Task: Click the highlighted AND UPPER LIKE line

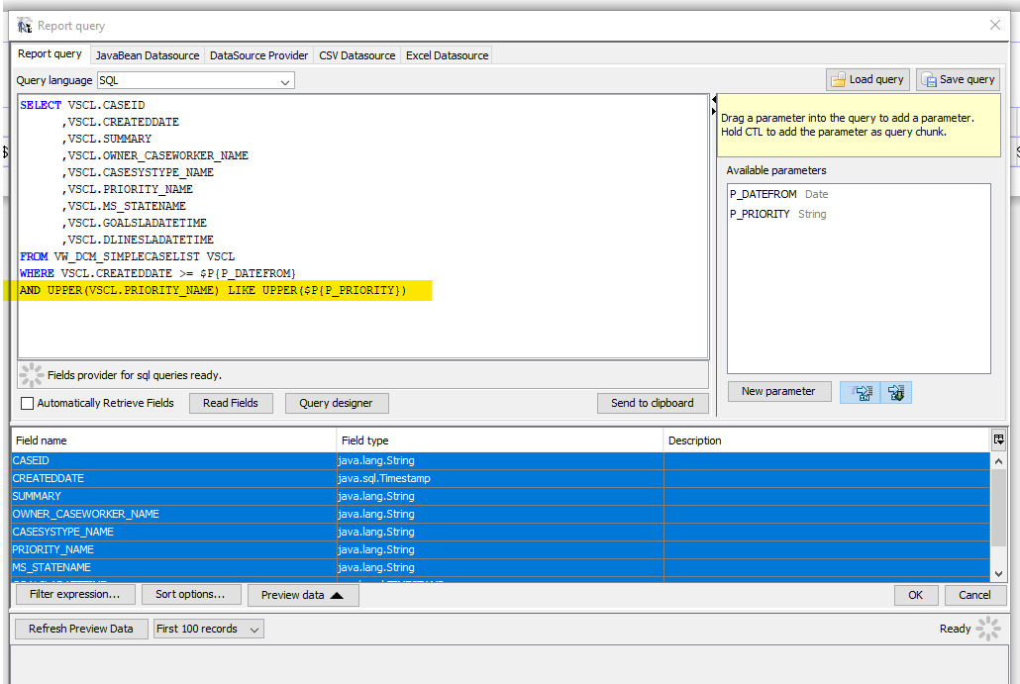Action: pyautogui.click(x=213, y=290)
